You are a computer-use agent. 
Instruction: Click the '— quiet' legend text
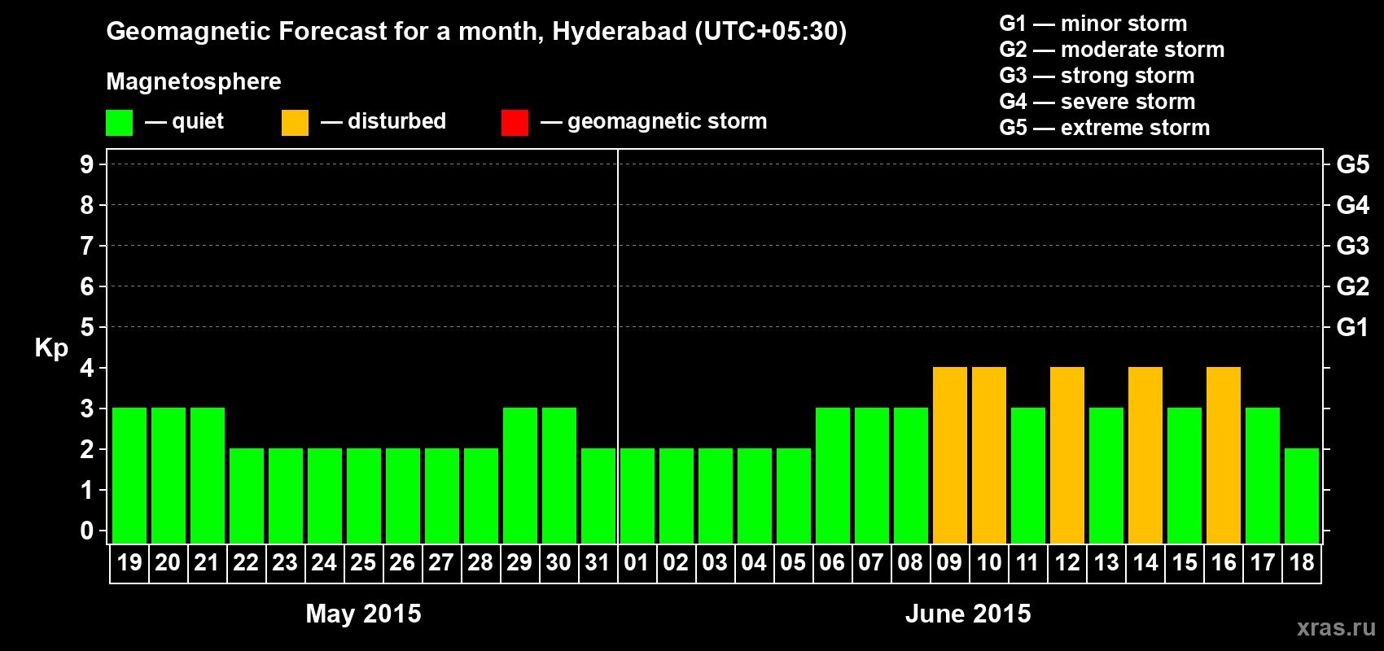(185, 122)
